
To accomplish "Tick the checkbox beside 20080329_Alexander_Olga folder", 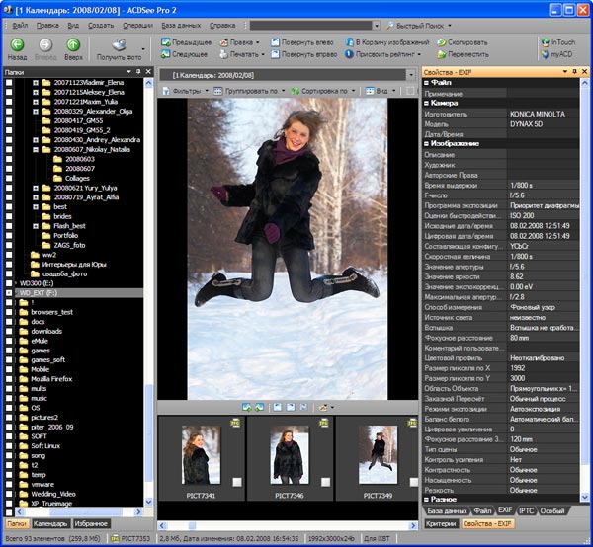I will tap(9, 113).
